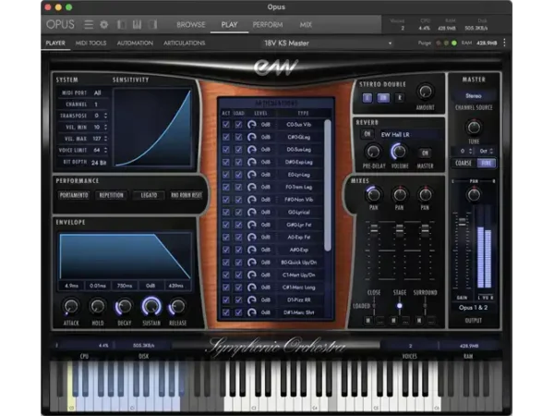This screenshot has width=554, height=416.
Task: Toggle Load checkbox for C#0-QLeg
Action: click(x=238, y=137)
